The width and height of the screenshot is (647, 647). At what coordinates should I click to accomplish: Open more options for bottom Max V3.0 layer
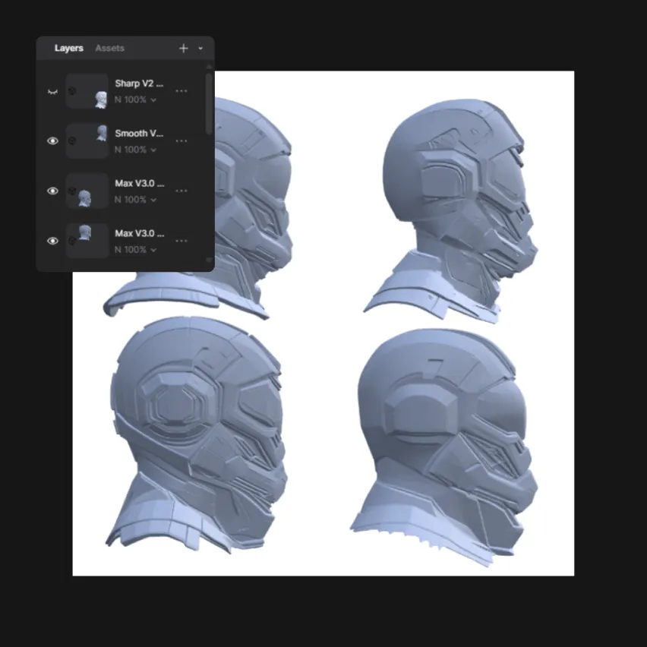181,241
